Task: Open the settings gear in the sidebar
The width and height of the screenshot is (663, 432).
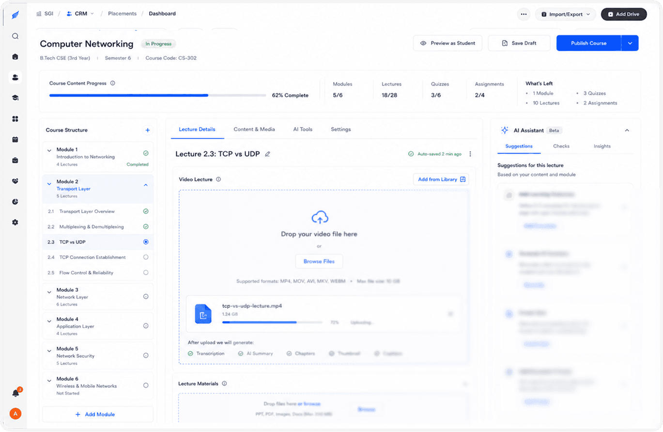Action: click(x=15, y=222)
